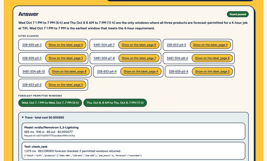Viewport: 267px width, 161px height.
Task: Show on the label page 5 for 228-659-p5-5
Action: [x=66, y=58]
